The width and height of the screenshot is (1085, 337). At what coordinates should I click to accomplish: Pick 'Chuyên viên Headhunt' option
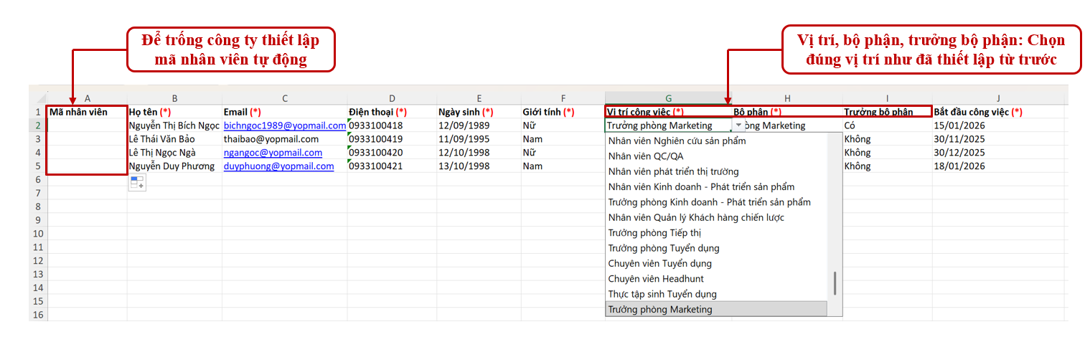[655, 279]
